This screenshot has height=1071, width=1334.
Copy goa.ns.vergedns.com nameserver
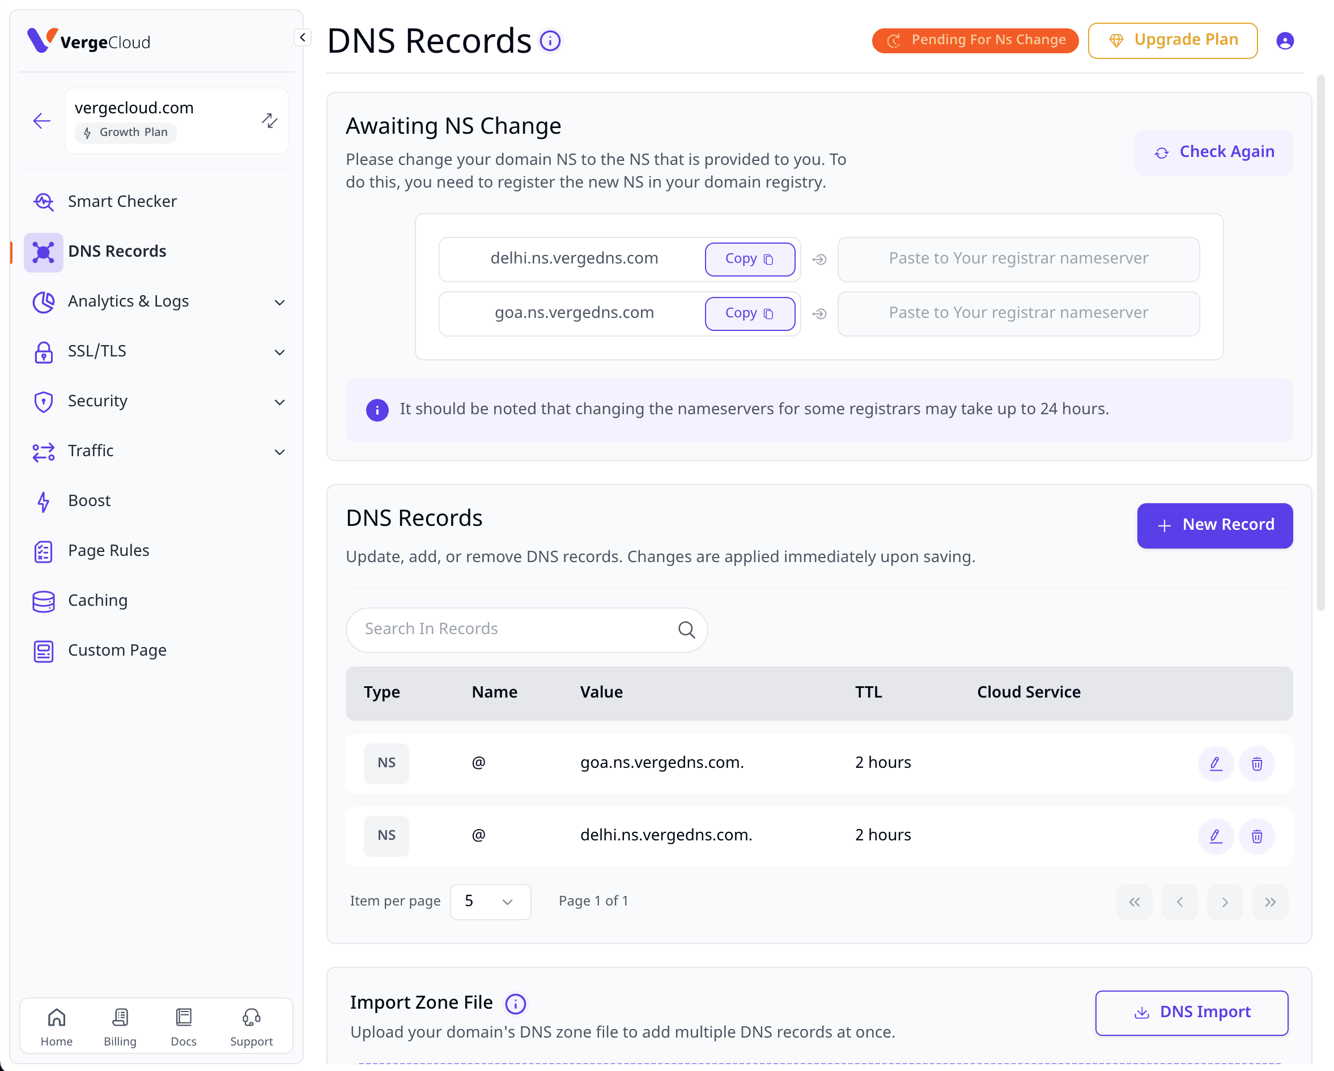click(749, 314)
